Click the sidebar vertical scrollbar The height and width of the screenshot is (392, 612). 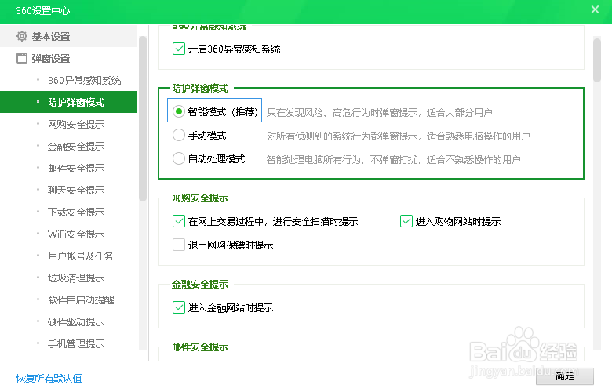tap(143, 119)
